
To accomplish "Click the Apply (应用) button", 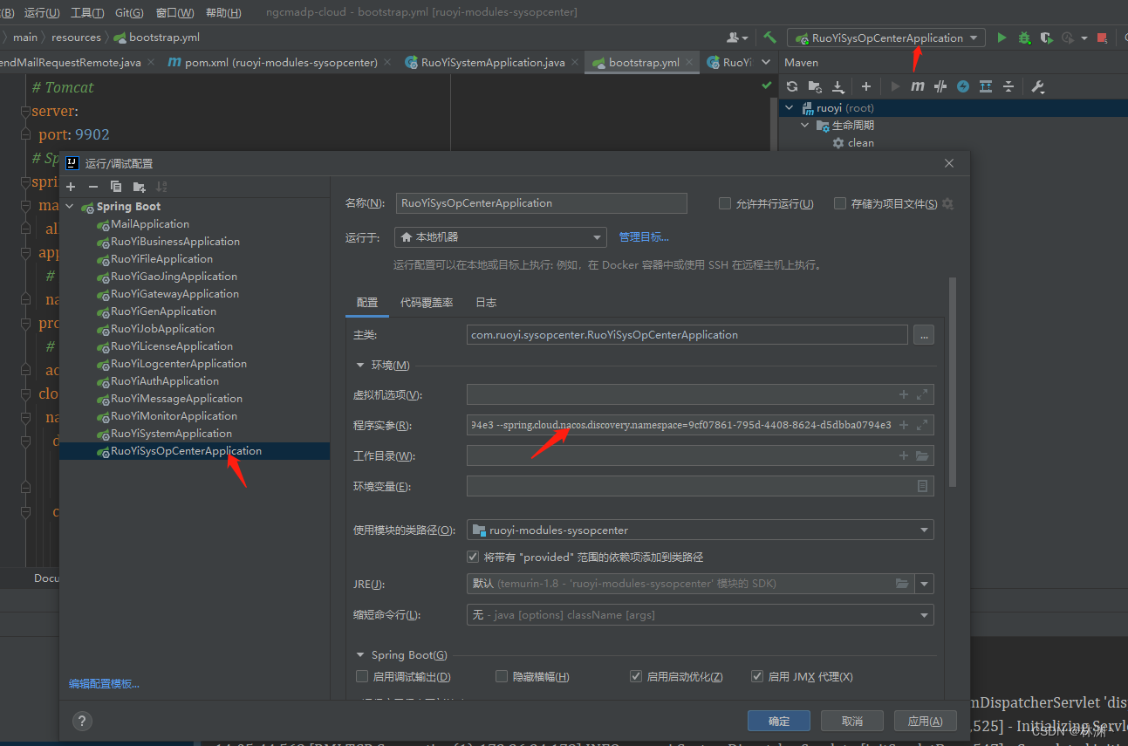I will pos(926,721).
